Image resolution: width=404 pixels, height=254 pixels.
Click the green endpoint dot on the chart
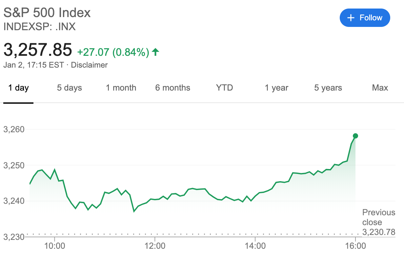pos(355,136)
